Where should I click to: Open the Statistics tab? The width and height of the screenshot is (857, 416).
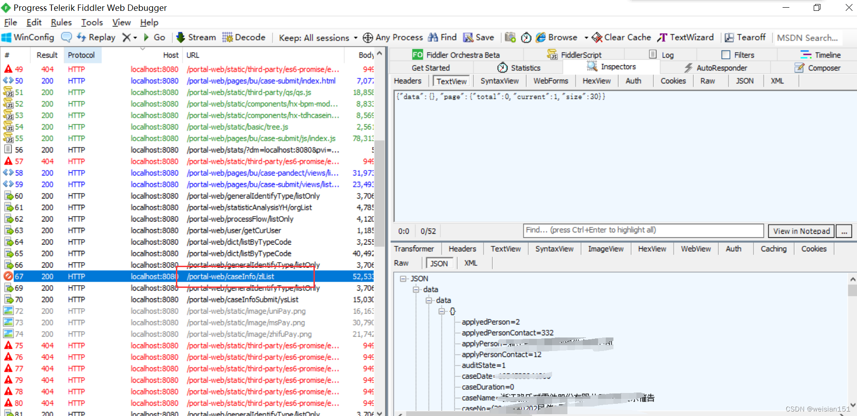[x=519, y=68]
